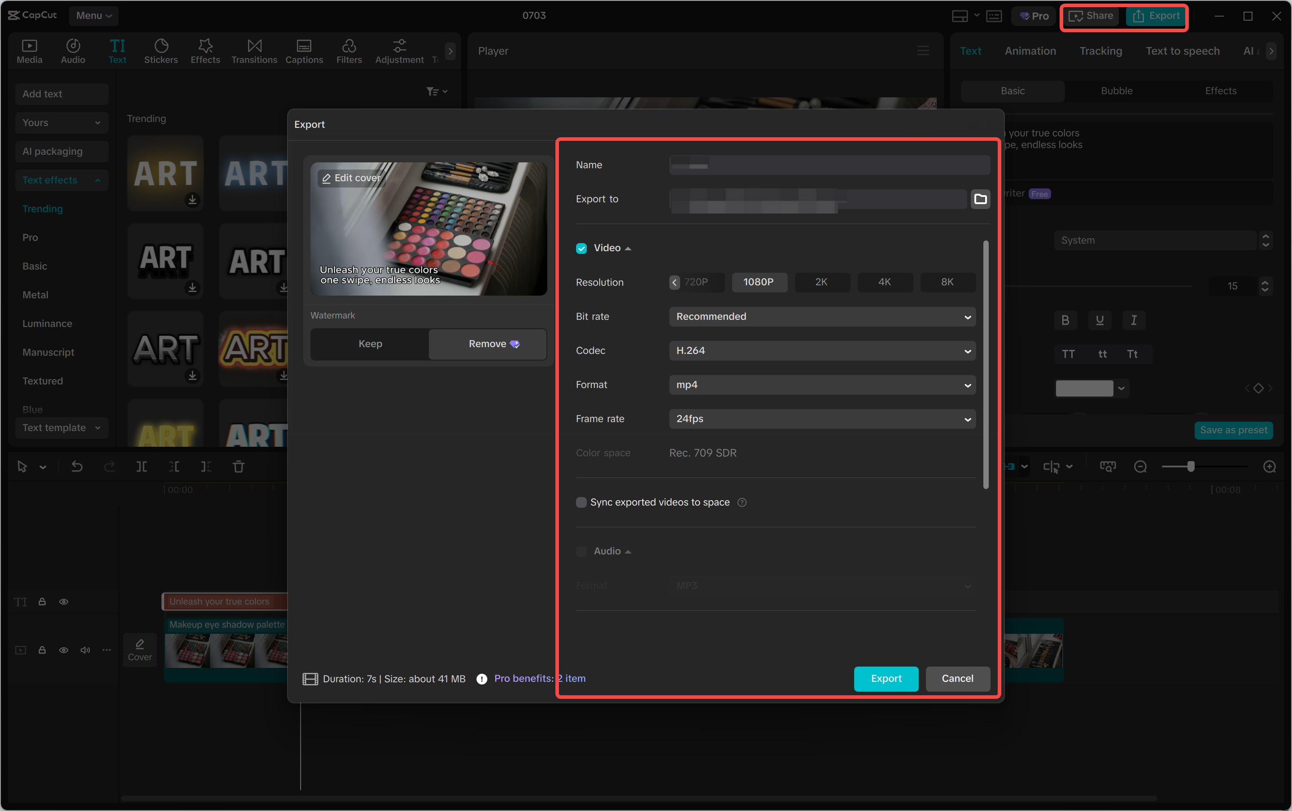Viewport: 1292px width, 811px height.
Task: Click Edit cover pencil on thumbnail
Action: tap(326, 178)
